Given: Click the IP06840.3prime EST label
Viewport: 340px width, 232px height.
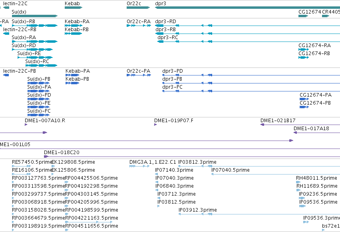Looking at the screenshot, I should tap(175, 186).
